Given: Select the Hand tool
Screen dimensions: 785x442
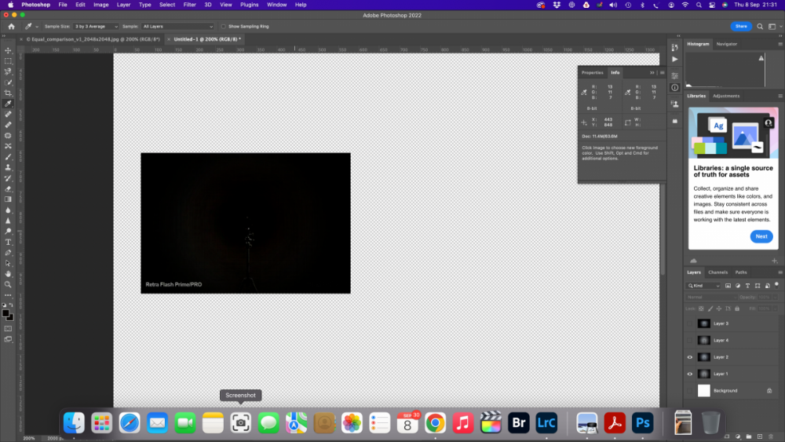Looking at the screenshot, I should tap(8, 274).
